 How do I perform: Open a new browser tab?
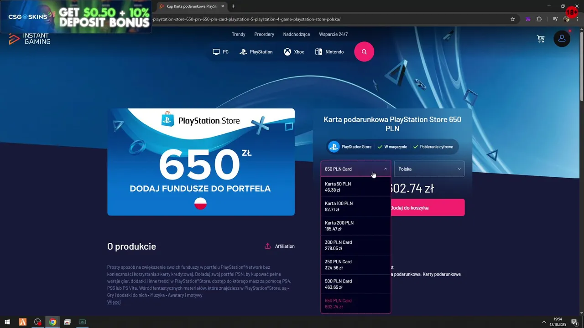[x=234, y=6]
